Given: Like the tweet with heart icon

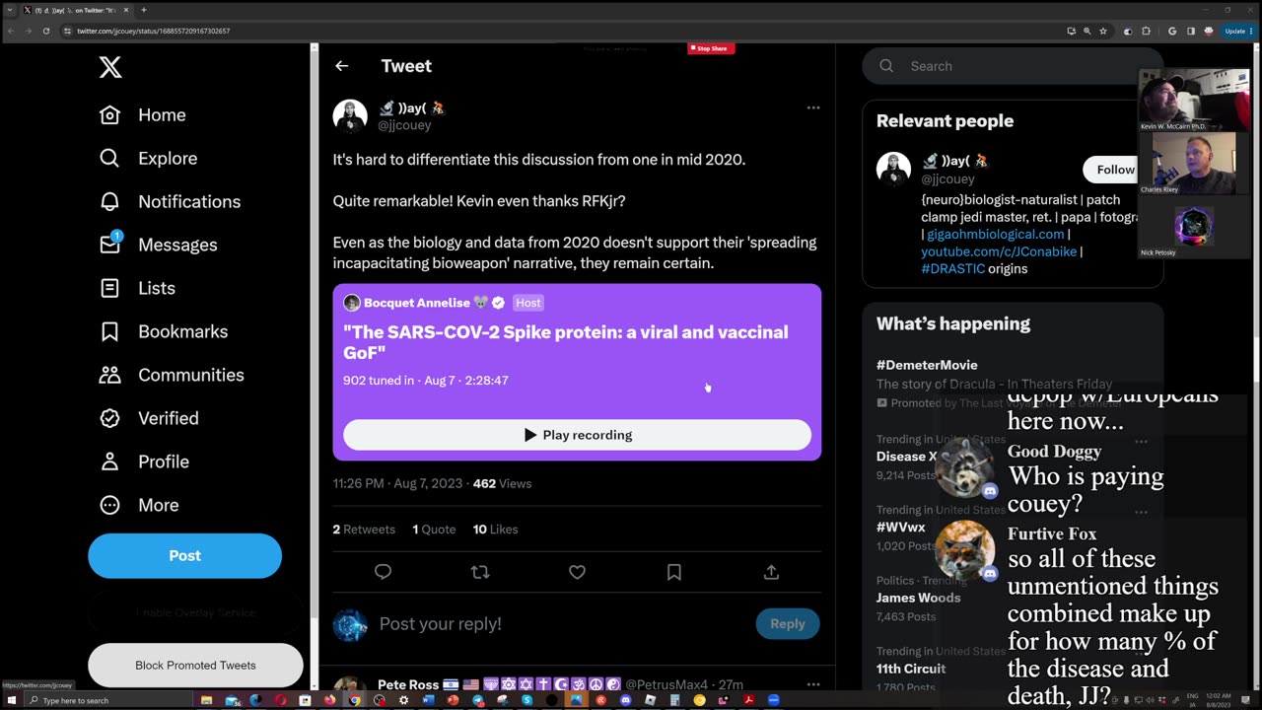Looking at the screenshot, I should [x=578, y=572].
